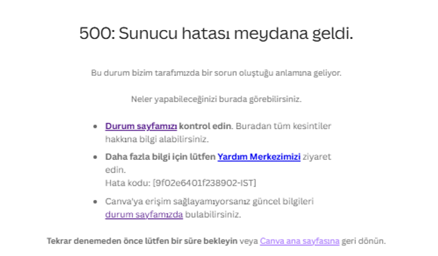Open the 'Durum sayfamızı' status page link
Viewport: 438px width, 256px height.
[141, 126]
